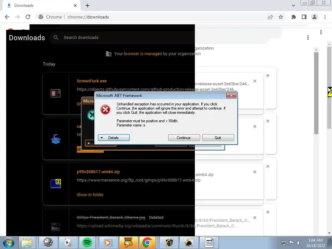Click the inner downloads list scrollbar thumb
Screen dimensions: 332x249
tap(316, 93)
